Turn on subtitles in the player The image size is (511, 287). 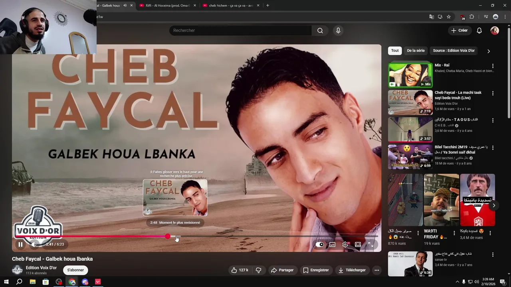click(332, 244)
